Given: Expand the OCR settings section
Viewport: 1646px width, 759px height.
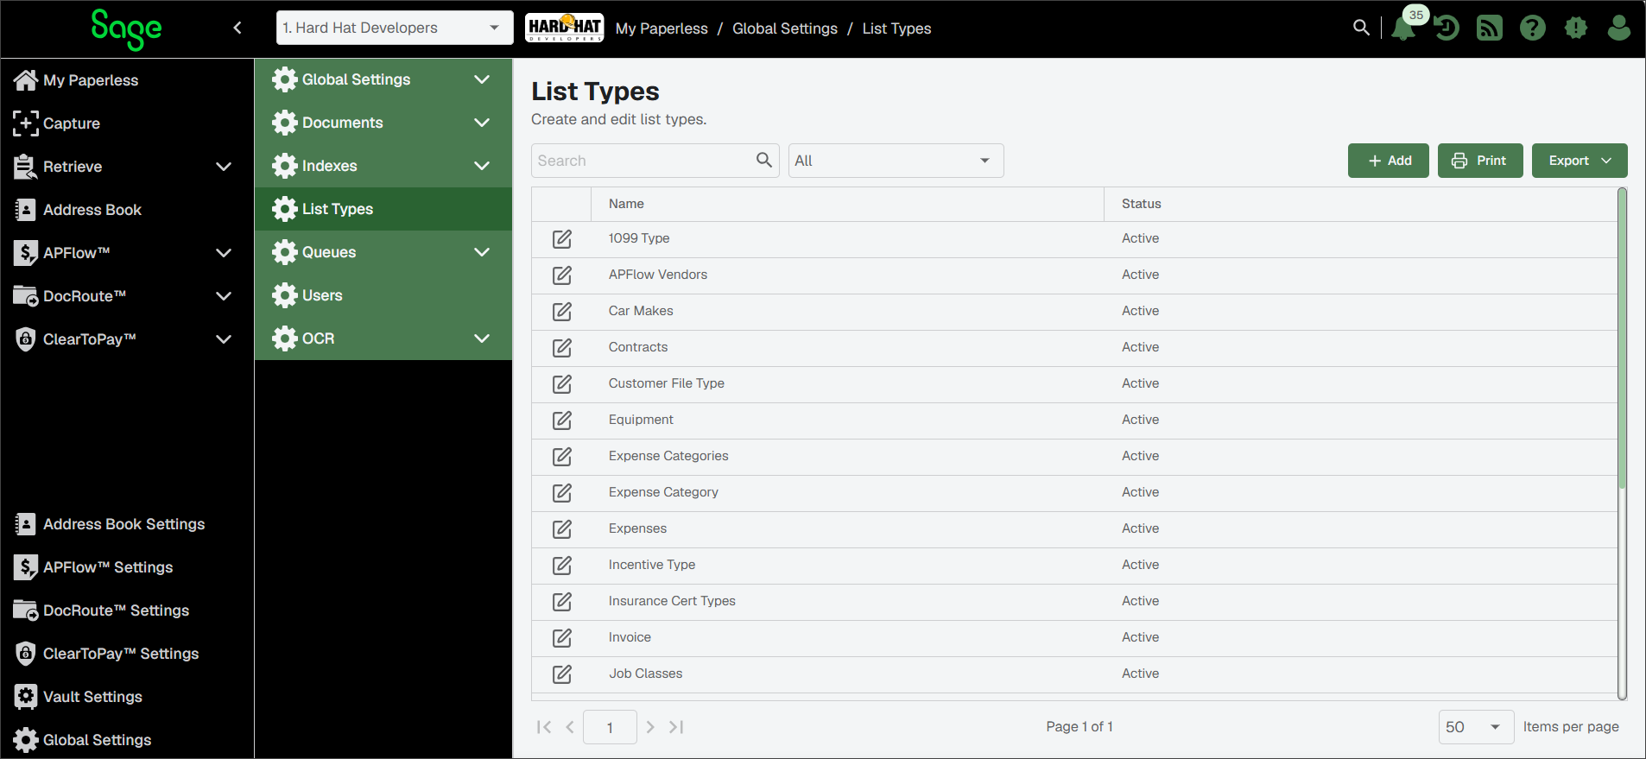Looking at the screenshot, I should coord(482,338).
